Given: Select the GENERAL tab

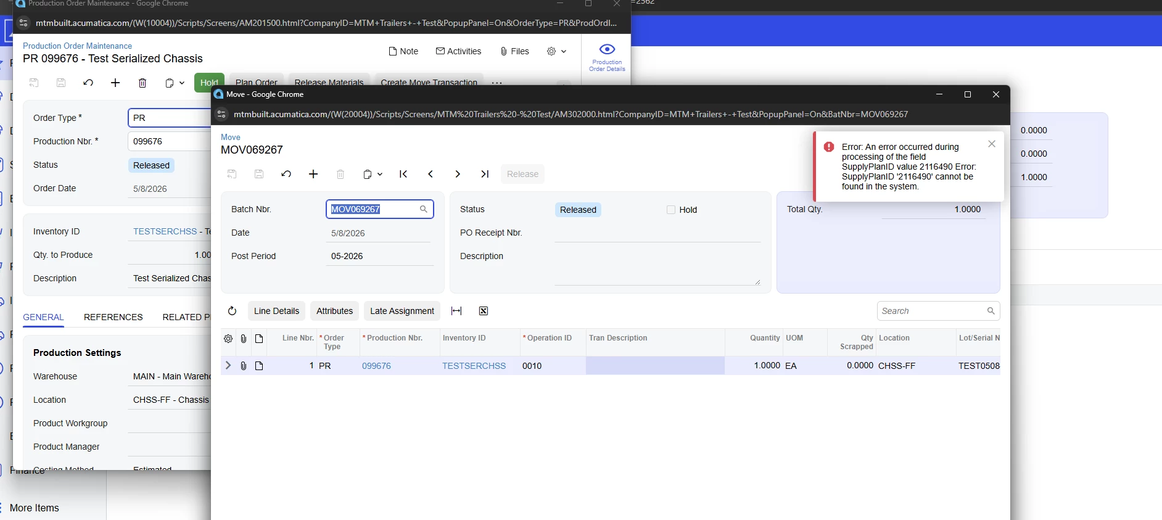Looking at the screenshot, I should point(43,317).
